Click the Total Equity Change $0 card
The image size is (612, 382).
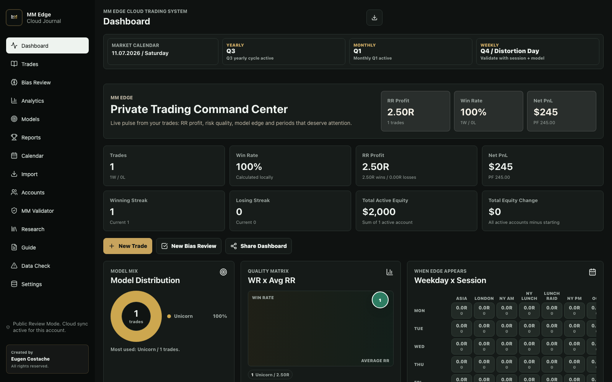point(543,211)
